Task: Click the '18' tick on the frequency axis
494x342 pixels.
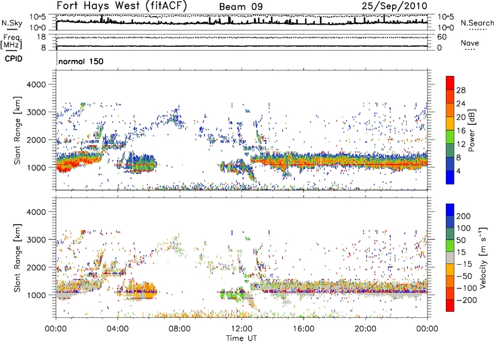Action: [41, 37]
